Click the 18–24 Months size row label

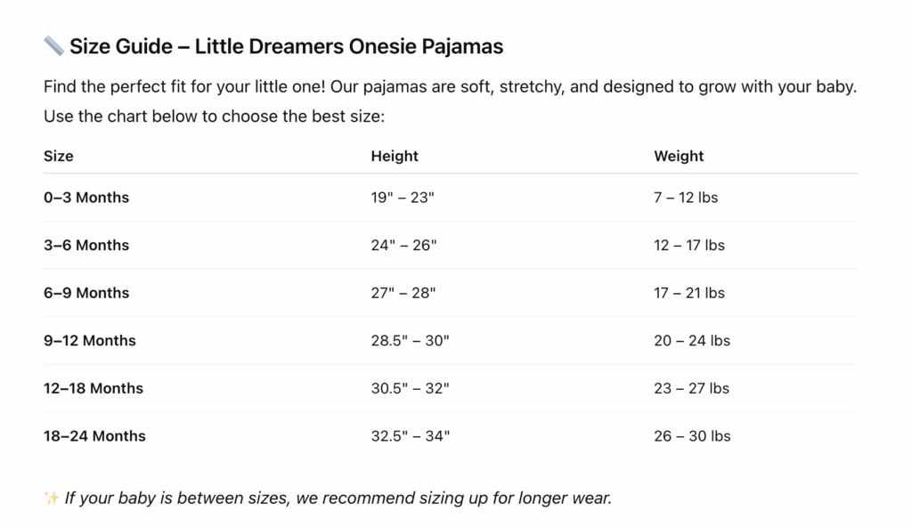tap(94, 435)
